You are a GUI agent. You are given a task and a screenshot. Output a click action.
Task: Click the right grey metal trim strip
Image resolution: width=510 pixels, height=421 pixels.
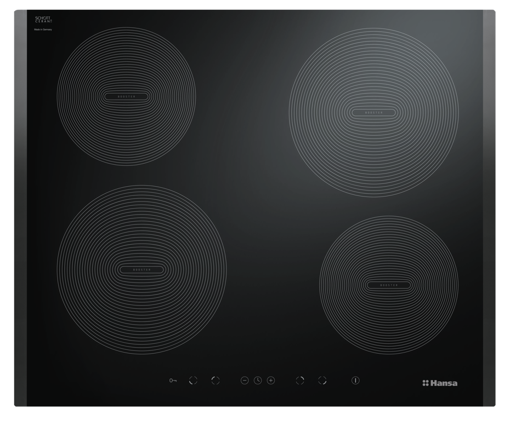(x=489, y=208)
